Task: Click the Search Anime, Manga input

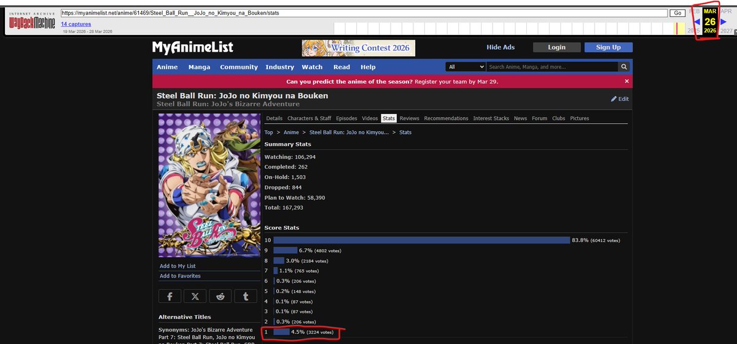Action: tap(552, 67)
